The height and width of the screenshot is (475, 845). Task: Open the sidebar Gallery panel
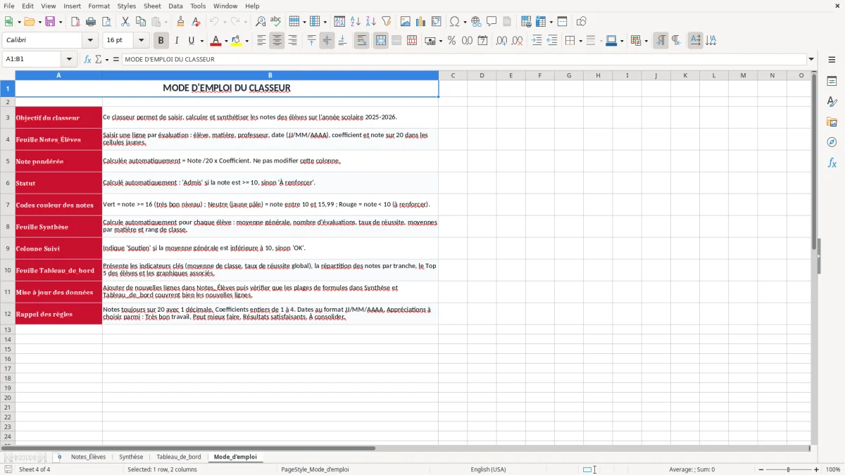point(832,122)
